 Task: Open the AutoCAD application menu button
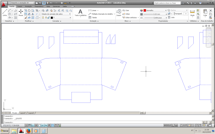(x=4, y=4)
